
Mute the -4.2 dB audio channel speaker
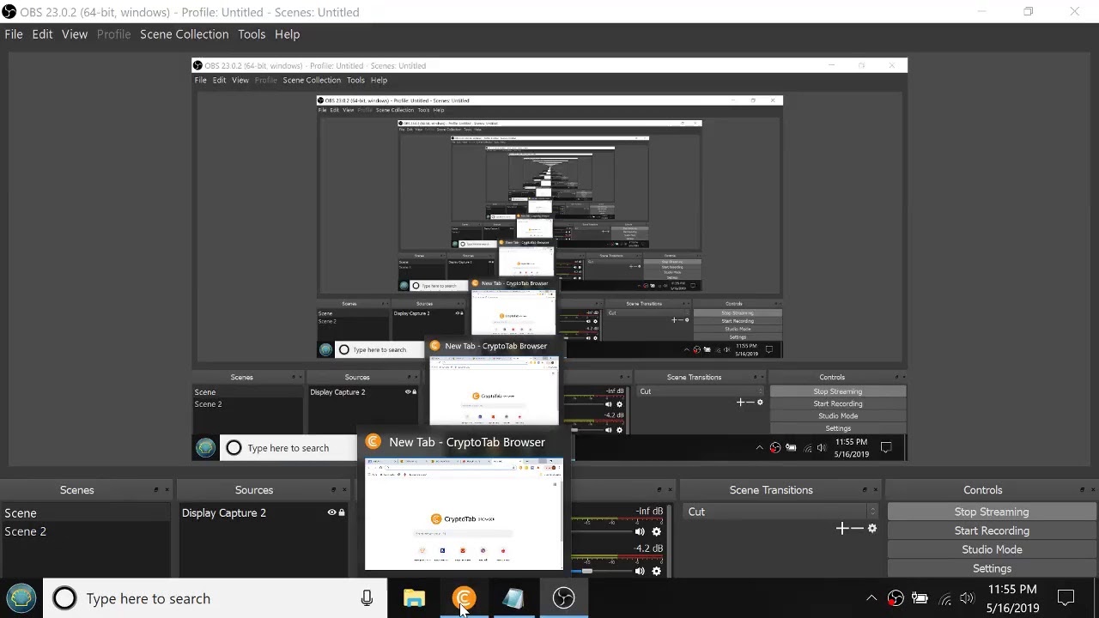640,571
